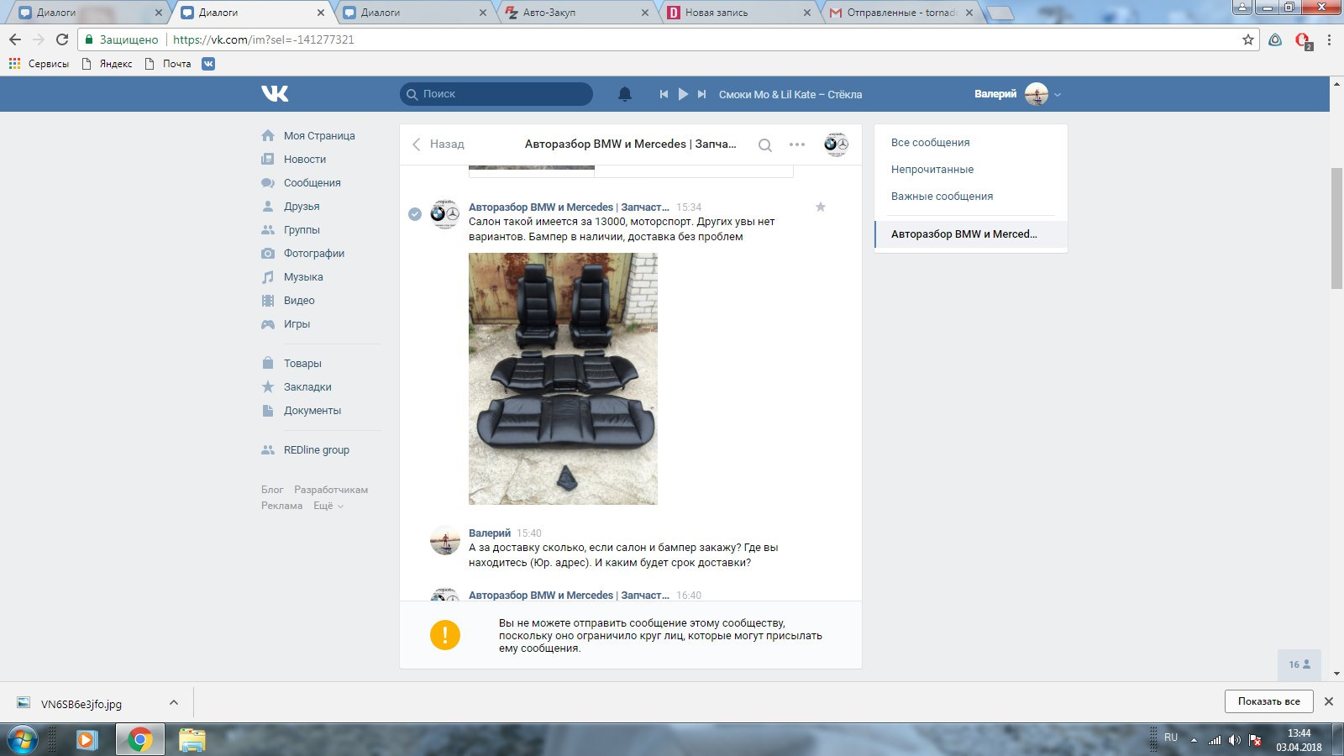Bookmark this page with the star icon
The width and height of the screenshot is (1344, 756).
tap(1247, 39)
